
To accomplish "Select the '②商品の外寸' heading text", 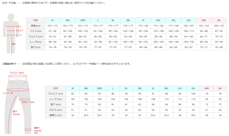I will tap(9, 64).
